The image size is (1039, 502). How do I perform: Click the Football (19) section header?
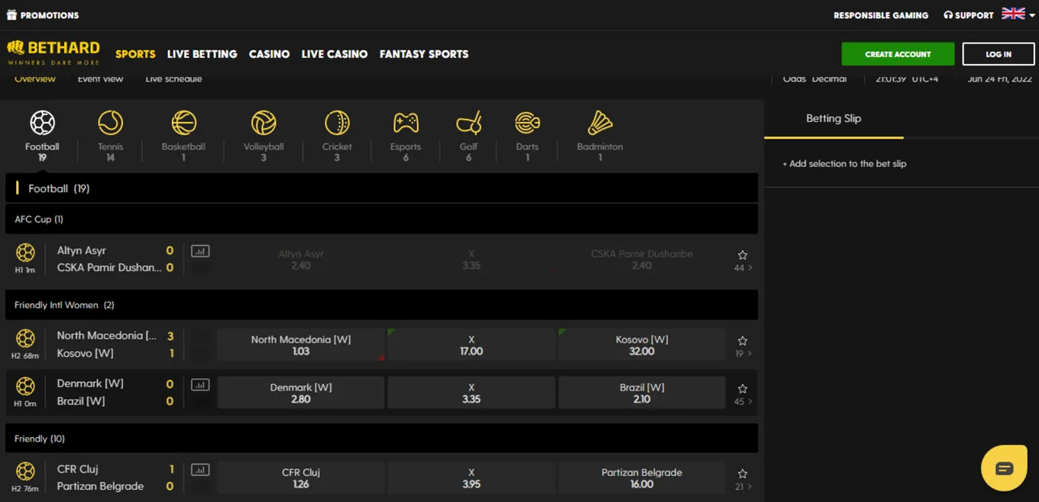point(381,188)
